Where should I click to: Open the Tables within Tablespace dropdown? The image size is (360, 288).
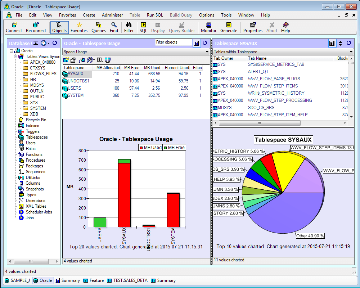click(283, 52)
